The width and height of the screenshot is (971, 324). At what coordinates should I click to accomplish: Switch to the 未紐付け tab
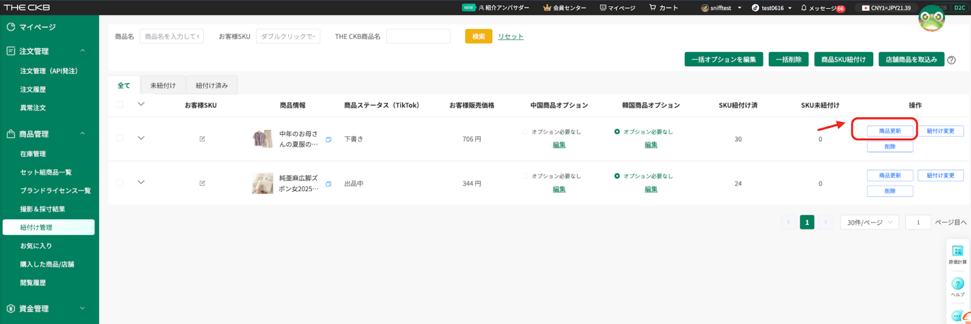click(163, 86)
